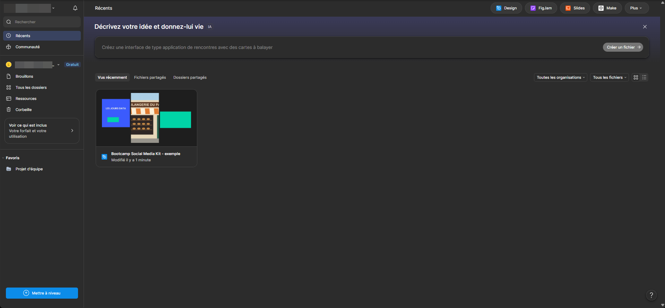Screen dimensions: 665x308
Task: Open Bootcamp Social Media Kit thumbnail
Action: [146, 118]
